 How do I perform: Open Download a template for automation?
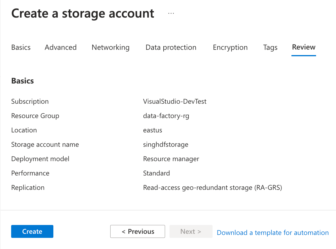pos(272,232)
